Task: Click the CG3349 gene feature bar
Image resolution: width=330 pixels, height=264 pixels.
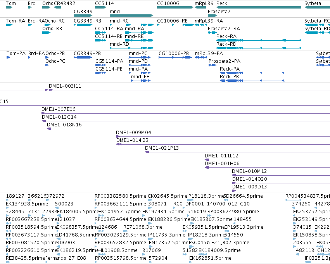Action: tap(83, 16)
